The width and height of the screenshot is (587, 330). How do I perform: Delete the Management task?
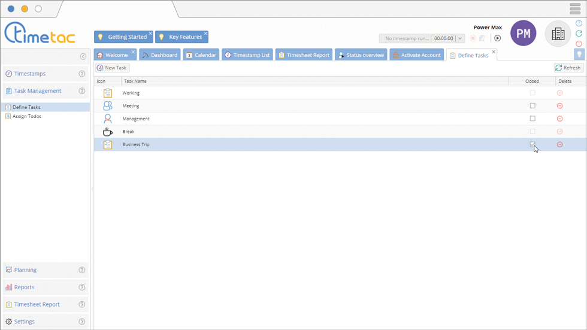point(559,119)
